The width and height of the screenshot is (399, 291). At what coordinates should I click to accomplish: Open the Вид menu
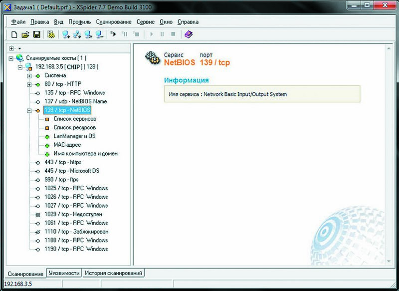click(x=58, y=22)
